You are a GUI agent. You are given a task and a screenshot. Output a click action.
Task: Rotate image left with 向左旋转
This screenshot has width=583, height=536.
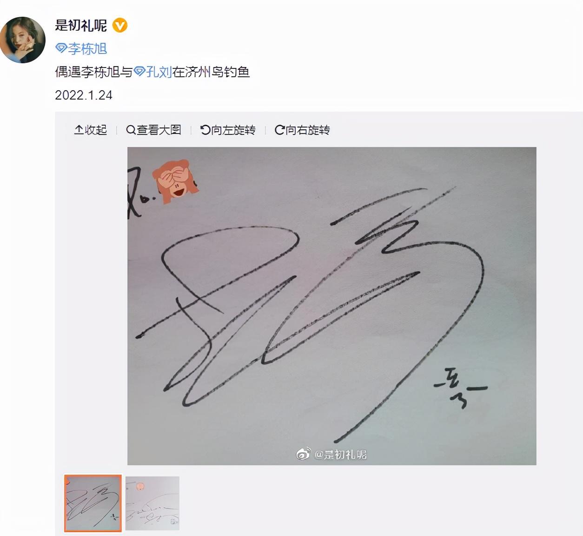(x=228, y=130)
